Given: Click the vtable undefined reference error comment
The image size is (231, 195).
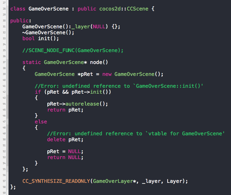Looking at the screenshot, I should (x=136, y=134).
